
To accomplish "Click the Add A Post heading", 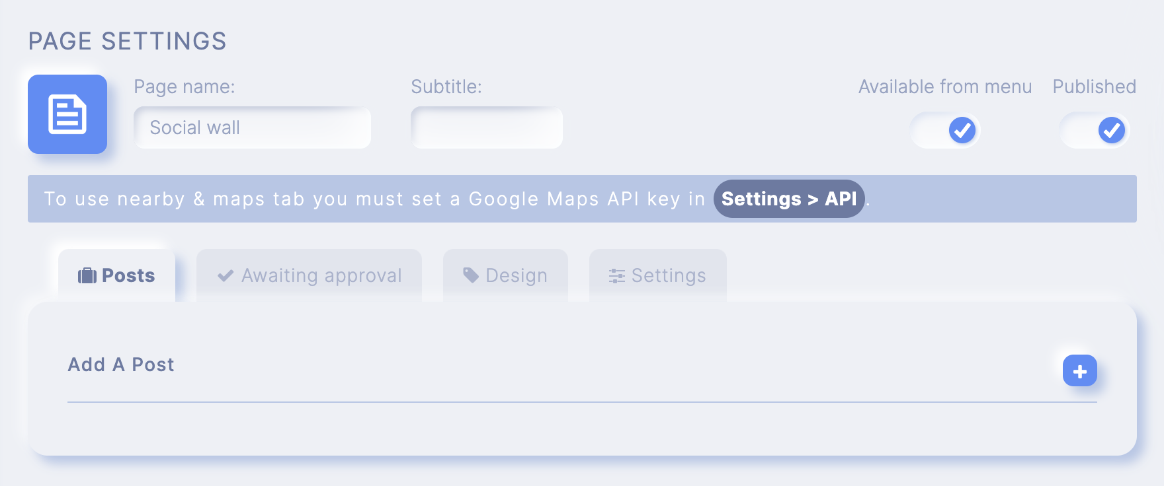I will coord(121,364).
